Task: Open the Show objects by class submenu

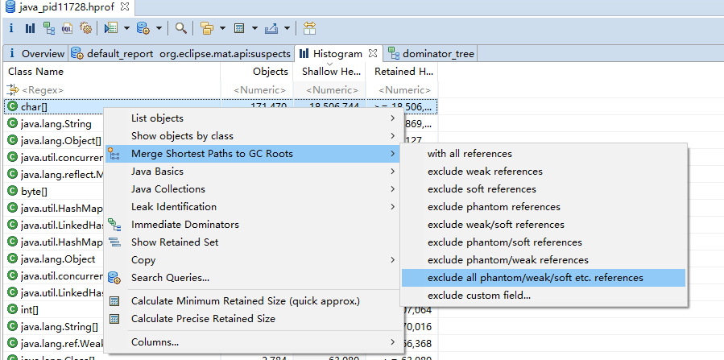Action: pos(251,135)
